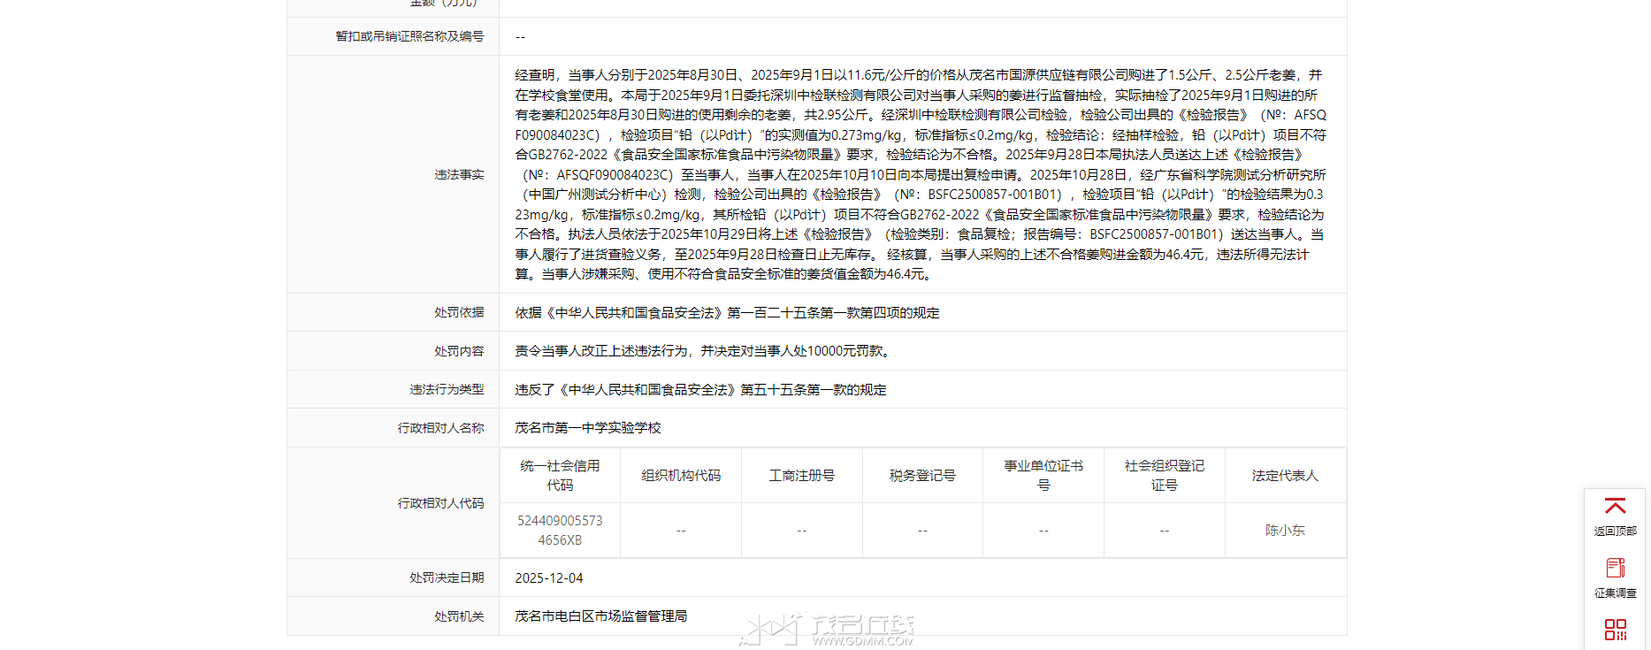Viewport: 1651px width, 650px height.
Task: Click legal representative name 陈小东
Action: pos(1285,531)
